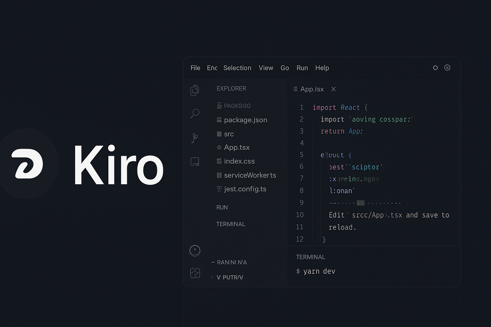The image size is (491, 327).
Task: Open serviceWorkerts in the Explorer
Action: click(x=250, y=175)
